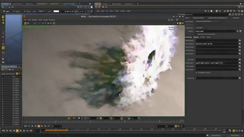244x137 pixels.
Task: Open the Image menu in MPlay
Action: [x=45, y=20]
